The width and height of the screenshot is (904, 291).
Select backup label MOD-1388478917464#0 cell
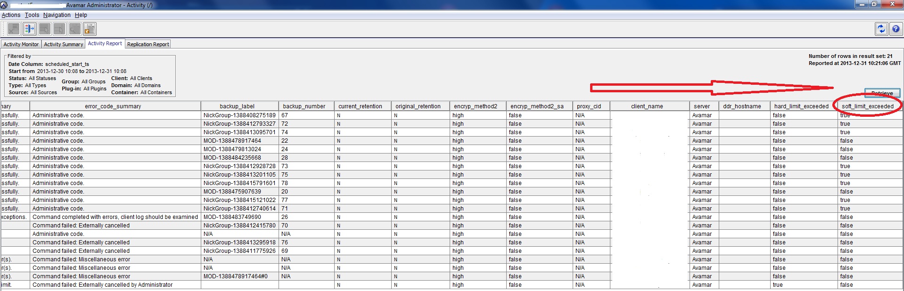pyautogui.click(x=239, y=276)
